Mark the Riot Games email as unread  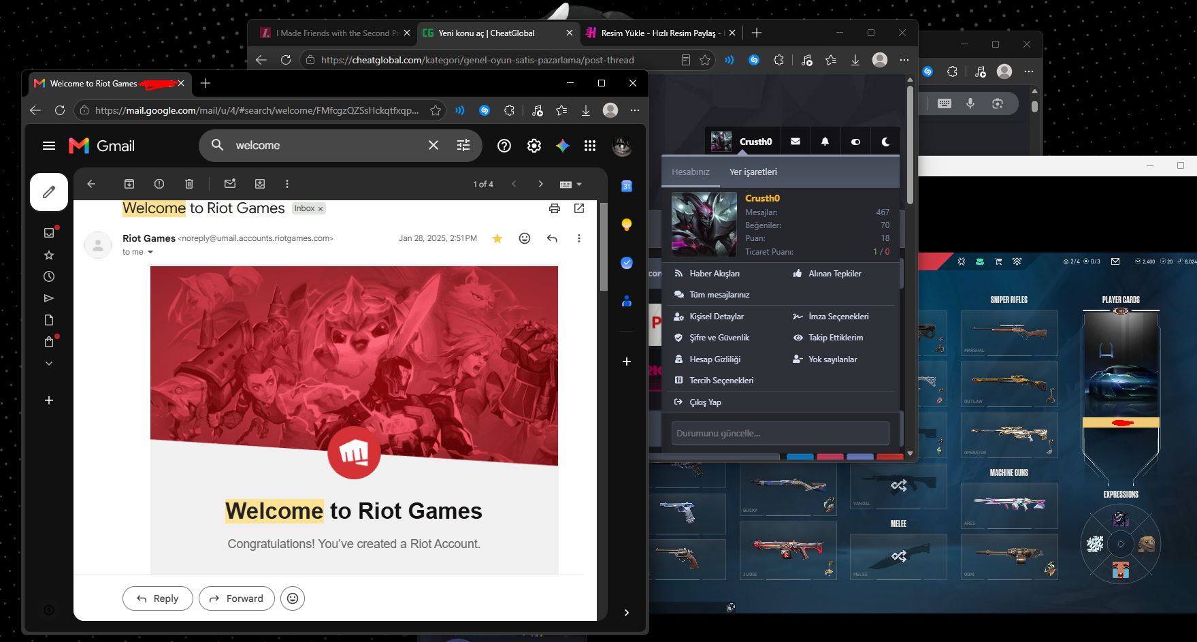[x=230, y=184]
